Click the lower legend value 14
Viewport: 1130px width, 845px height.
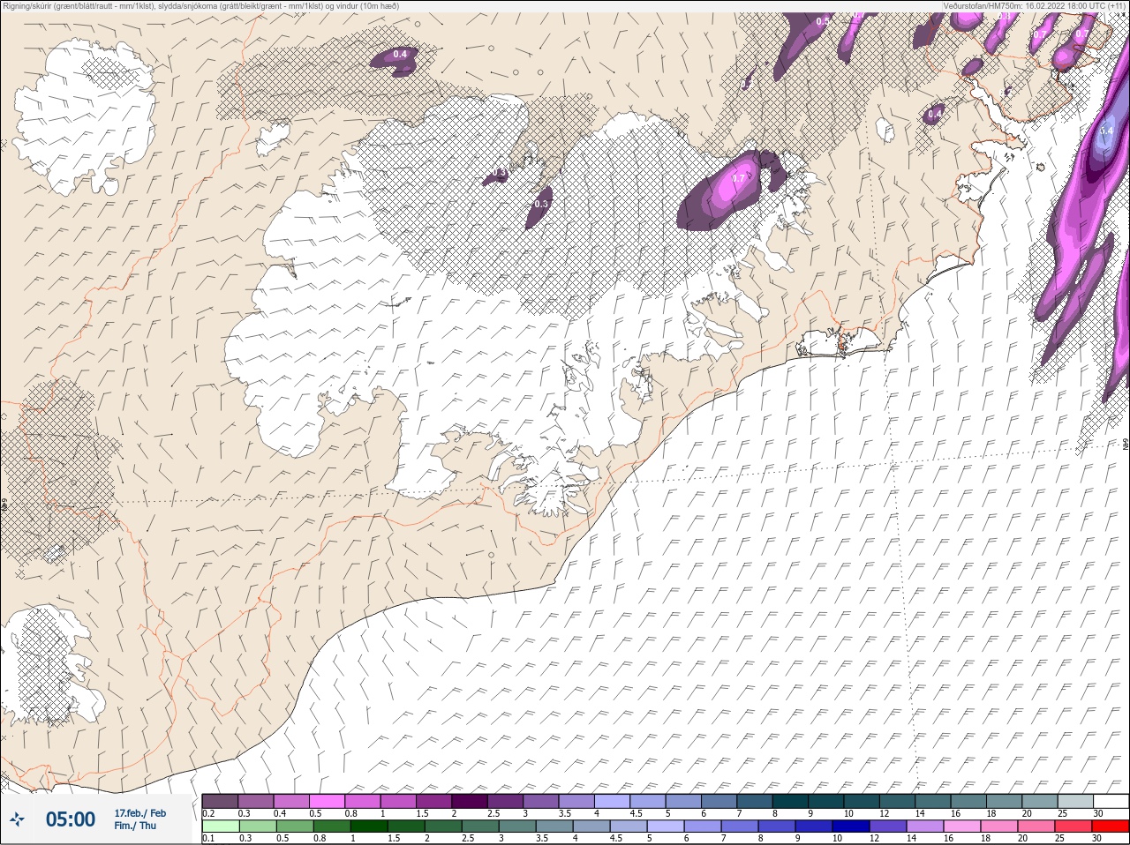(911, 838)
